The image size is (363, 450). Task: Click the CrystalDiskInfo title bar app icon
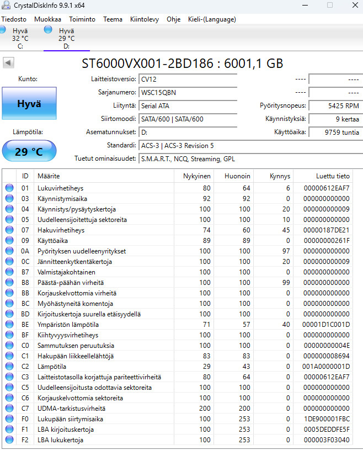(x=6, y=5)
